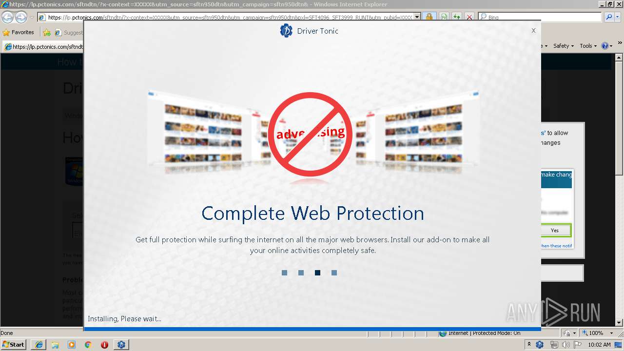
Task: Click the volume speaker tray icon
Action: (565, 345)
